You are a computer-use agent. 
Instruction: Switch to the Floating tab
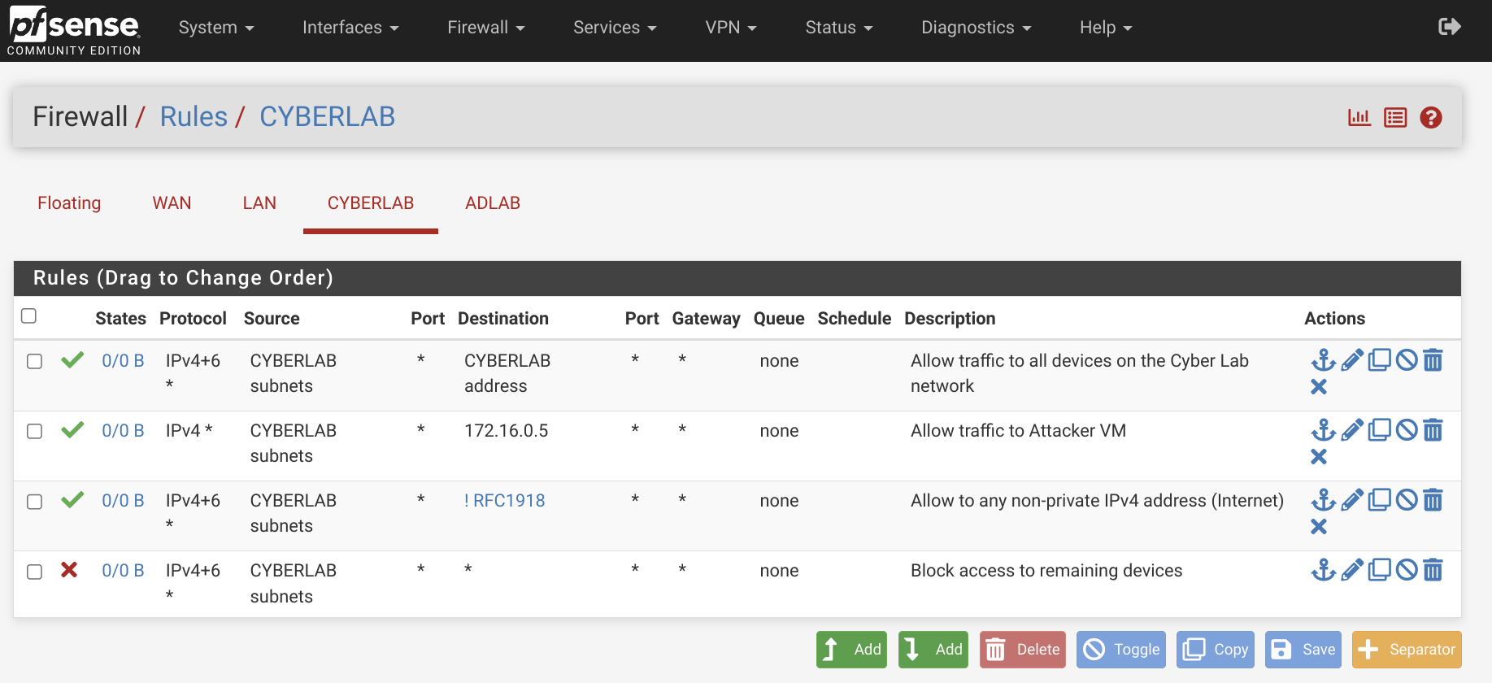tap(69, 203)
